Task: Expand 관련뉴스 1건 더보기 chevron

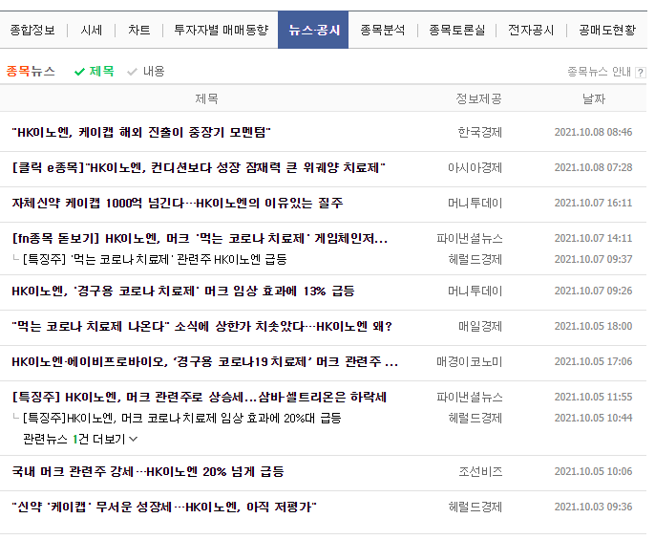Action: tap(134, 439)
